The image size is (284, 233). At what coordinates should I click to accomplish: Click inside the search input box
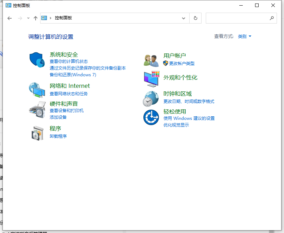click(x=236, y=18)
